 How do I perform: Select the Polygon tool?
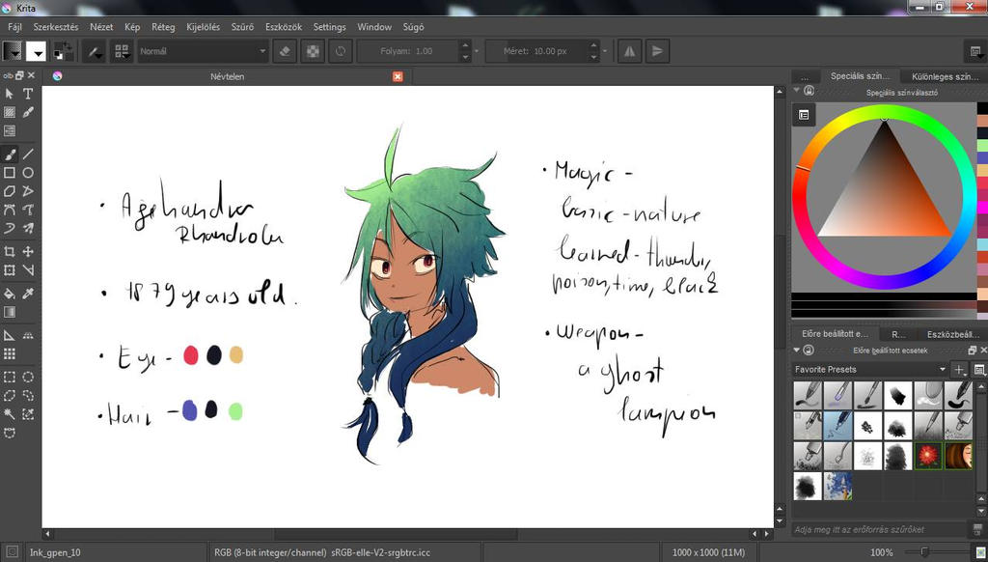point(10,191)
